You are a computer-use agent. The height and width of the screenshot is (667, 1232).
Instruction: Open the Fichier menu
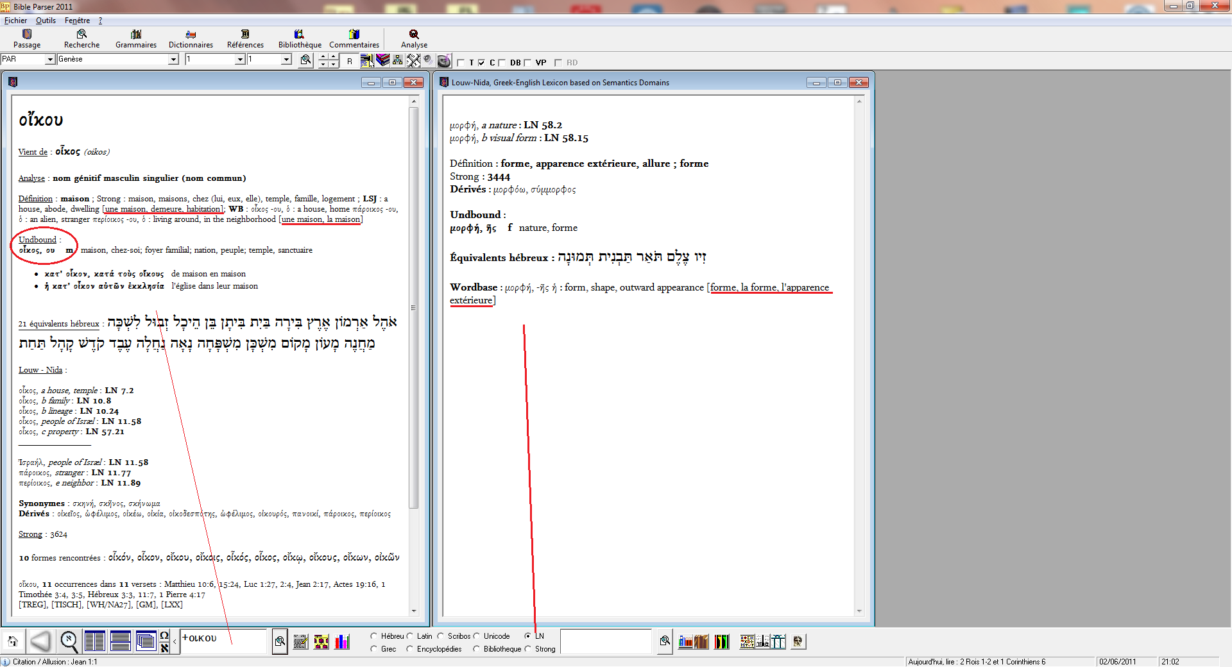(15, 21)
